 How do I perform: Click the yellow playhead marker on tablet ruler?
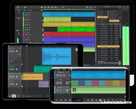(27, 46)
